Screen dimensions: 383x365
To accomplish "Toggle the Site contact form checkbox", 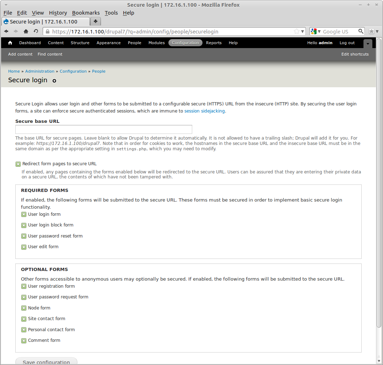I will [24, 319].
